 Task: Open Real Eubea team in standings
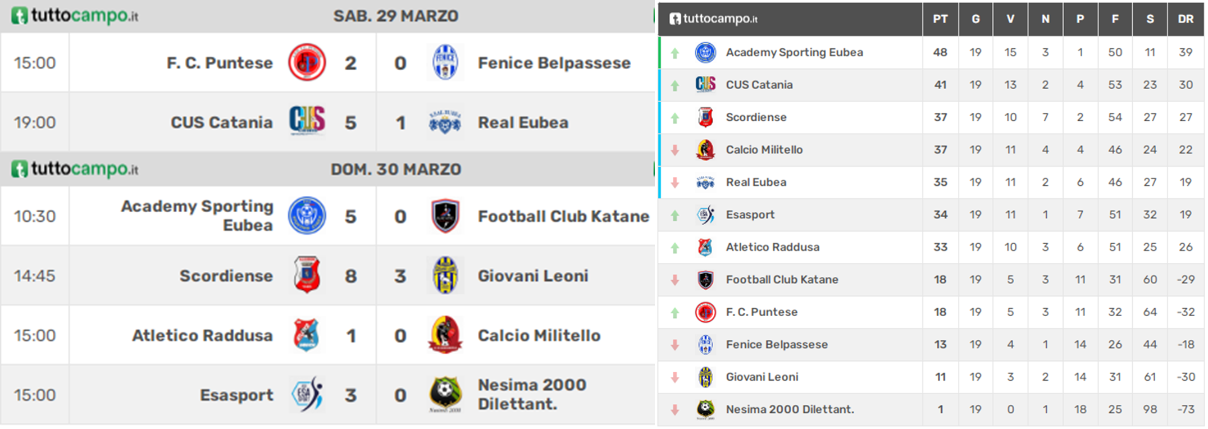click(756, 182)
